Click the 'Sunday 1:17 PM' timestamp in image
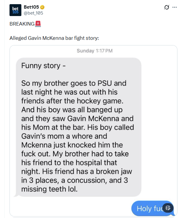181x218 pixels. (95, 51)
